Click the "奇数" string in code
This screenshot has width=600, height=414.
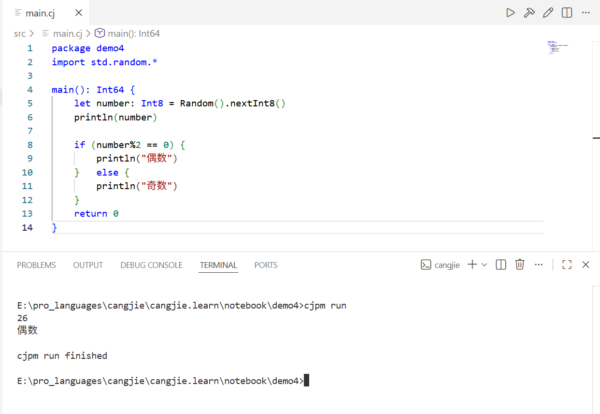(x=156, y=186)
